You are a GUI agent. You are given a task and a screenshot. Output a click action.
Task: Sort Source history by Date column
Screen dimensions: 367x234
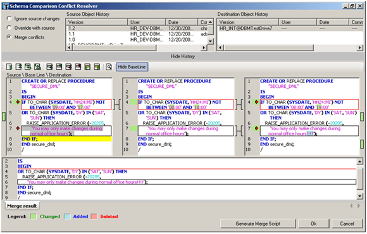point(182,22)
